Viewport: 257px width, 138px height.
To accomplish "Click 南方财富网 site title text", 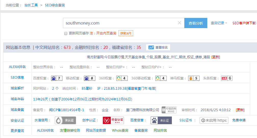I will click(x=148, y=57).
